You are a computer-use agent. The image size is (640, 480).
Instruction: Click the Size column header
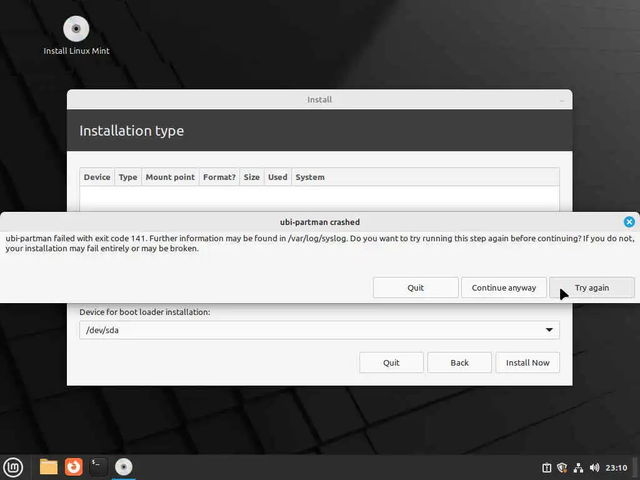(251, 177)
